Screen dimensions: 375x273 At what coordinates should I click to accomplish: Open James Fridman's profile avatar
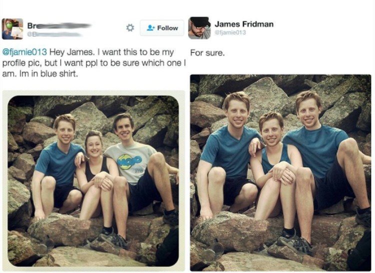click(x=199, y=28)
